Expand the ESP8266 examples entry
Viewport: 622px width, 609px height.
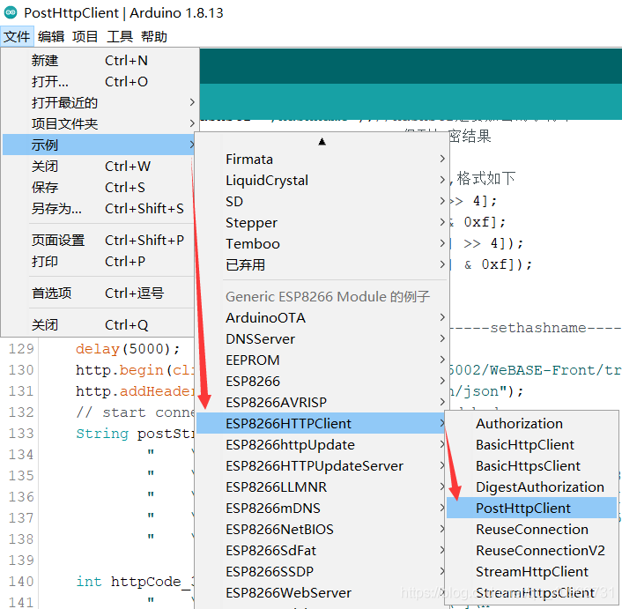coord(322,382)
